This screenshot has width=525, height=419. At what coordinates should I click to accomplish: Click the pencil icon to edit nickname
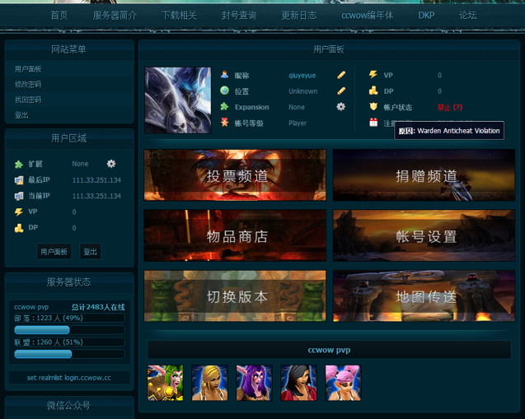tap(341, 75)
